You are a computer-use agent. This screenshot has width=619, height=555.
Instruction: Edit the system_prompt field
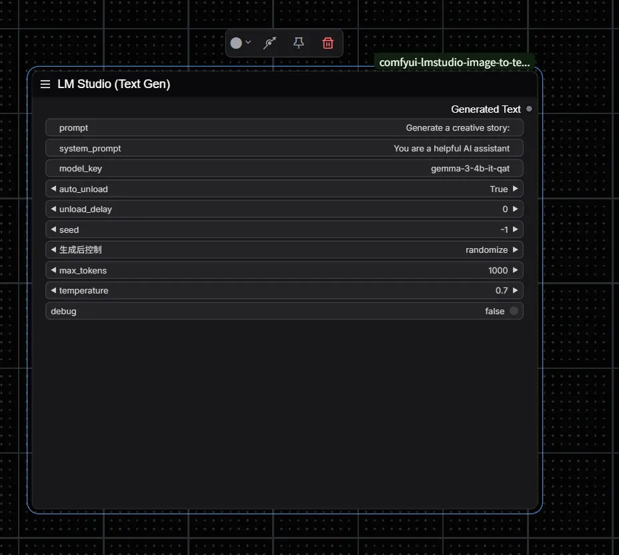pos(284,148)
